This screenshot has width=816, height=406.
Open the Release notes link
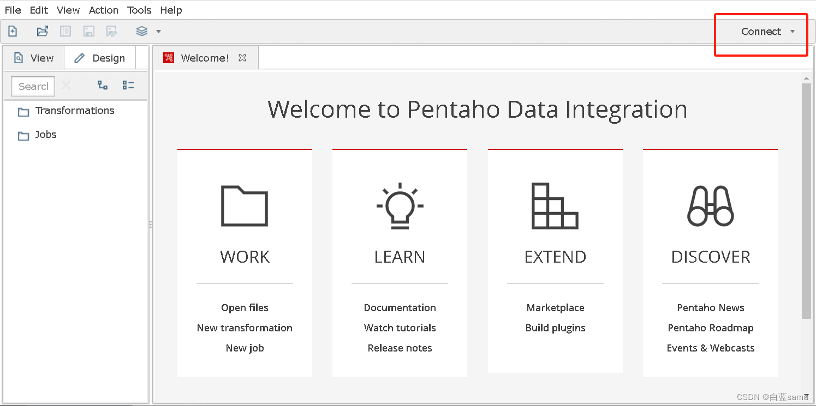400,348
